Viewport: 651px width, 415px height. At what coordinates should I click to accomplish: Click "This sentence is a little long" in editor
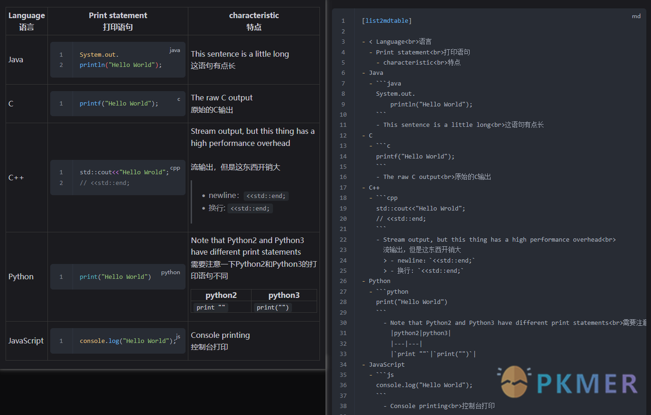(x=437, y=125)
